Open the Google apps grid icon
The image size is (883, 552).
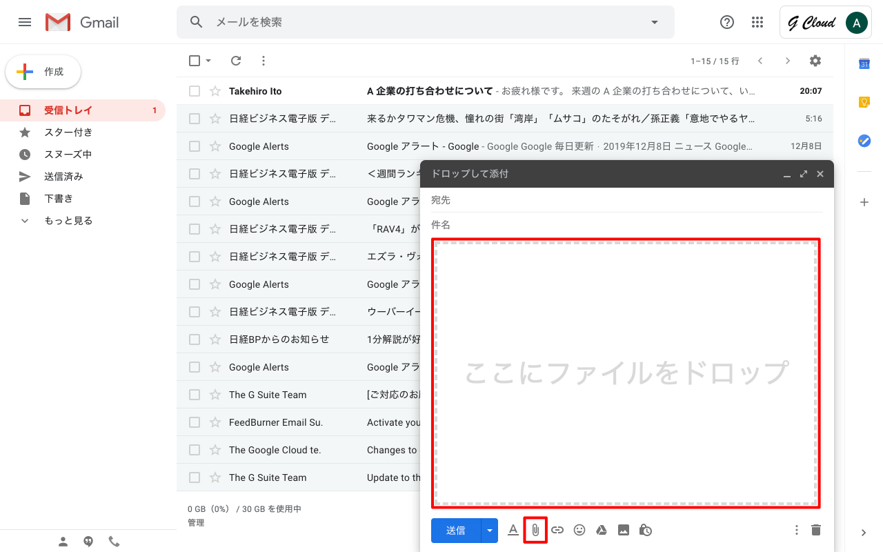click(x=757, y=22)
